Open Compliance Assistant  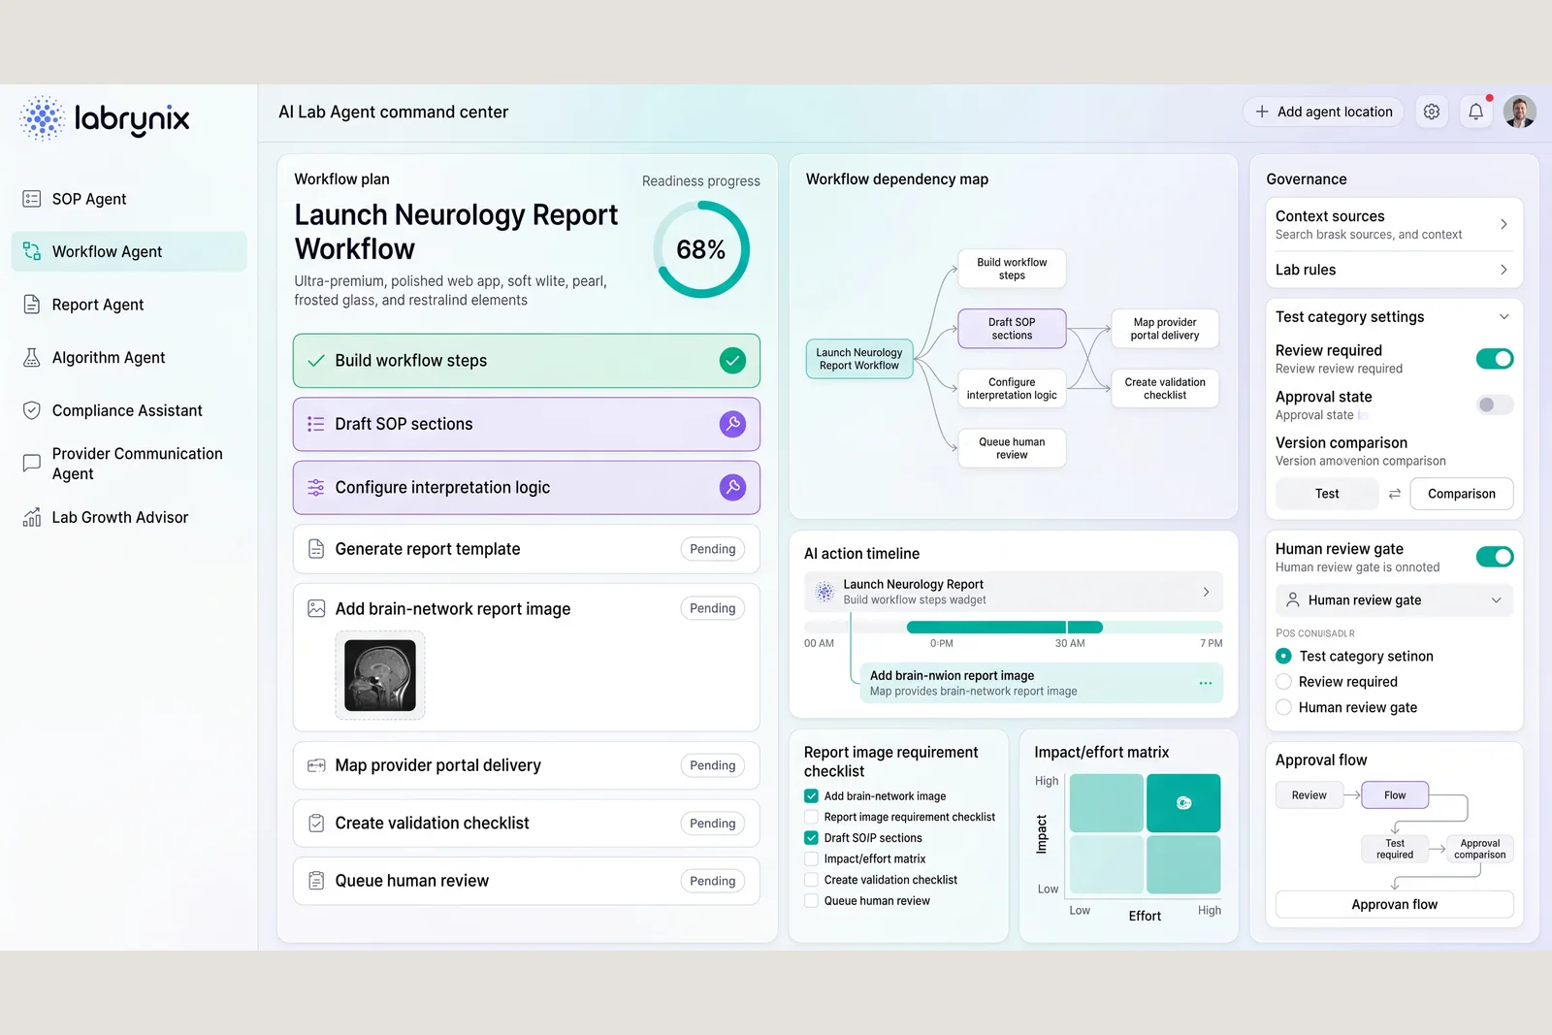(129, 410)
